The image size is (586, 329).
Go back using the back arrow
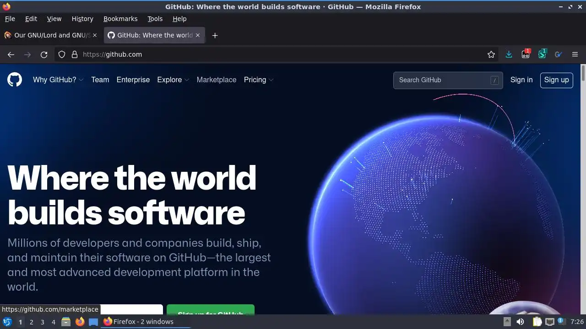11,54
